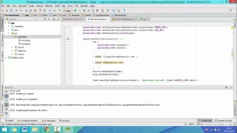Click the Undo arrow icon

(16, 10)
